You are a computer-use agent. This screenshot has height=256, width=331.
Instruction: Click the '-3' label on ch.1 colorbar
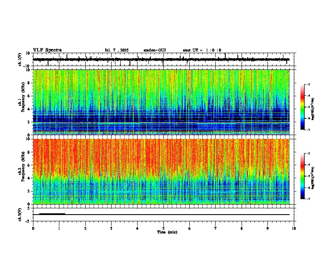point(308,84)
